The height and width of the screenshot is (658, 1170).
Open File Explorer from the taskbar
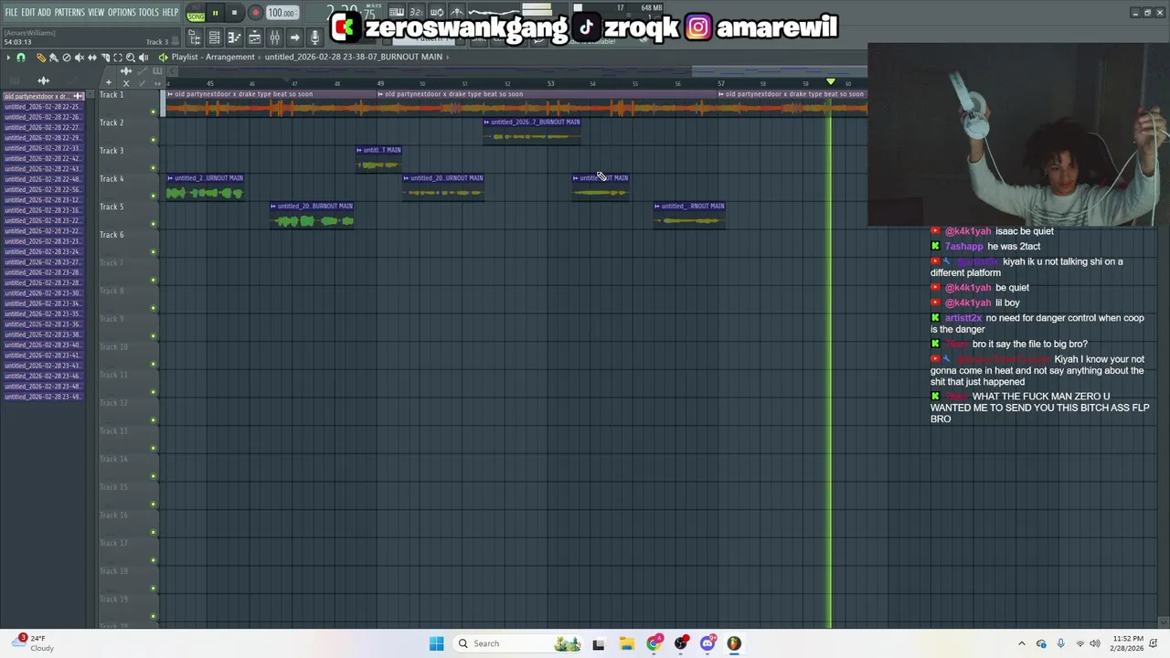click(x=626, y=643)
